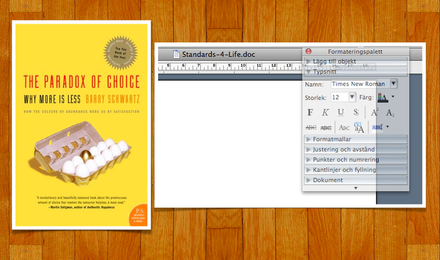This screenshot has width=440, height=260.
Task: Open the font name dropdown
Action: coord(394,84)
